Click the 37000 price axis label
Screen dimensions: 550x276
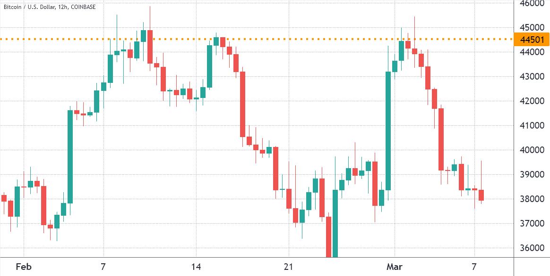pos(532,224)
